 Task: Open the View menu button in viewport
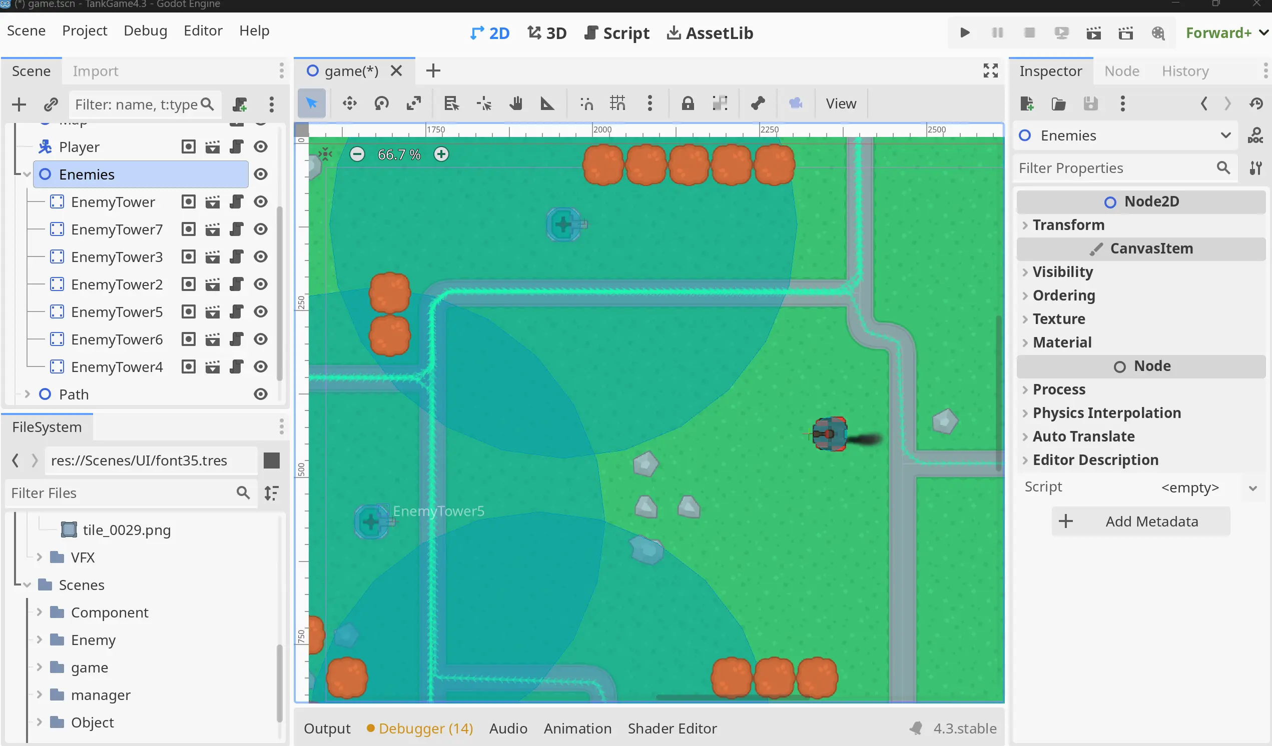click(841, 103)
